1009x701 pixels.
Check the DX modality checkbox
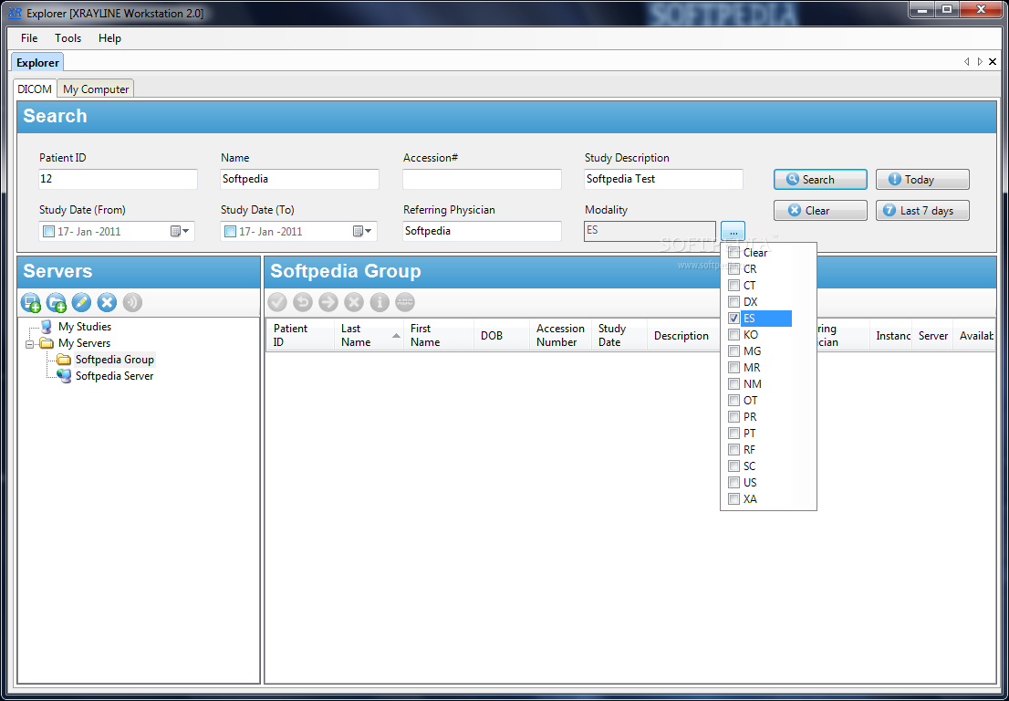tap(733, 301)
